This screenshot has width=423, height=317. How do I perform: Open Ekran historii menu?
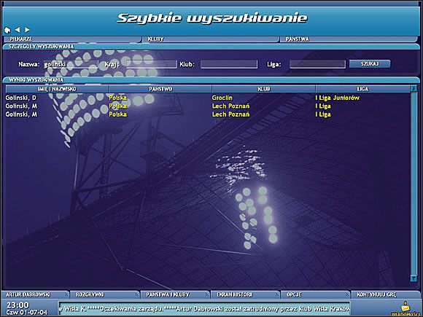point(245,294)
